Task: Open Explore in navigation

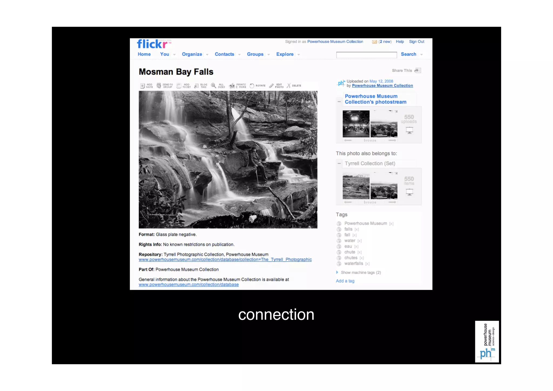Action: click(x=285, y=54)
